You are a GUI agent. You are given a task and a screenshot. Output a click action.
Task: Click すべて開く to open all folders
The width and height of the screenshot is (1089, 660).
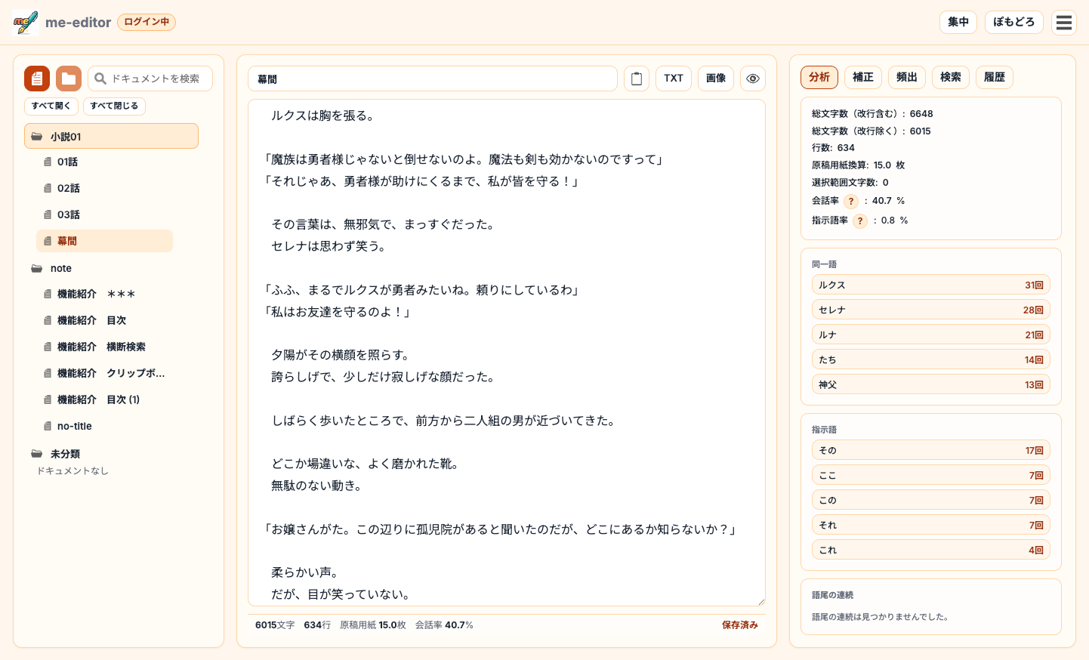51,106
